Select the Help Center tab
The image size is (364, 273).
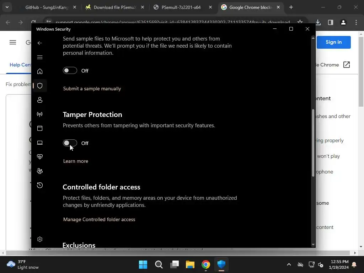20,65
